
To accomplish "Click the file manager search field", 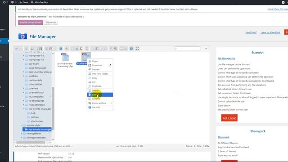I will pyautogui.click(x=187, y=49).
